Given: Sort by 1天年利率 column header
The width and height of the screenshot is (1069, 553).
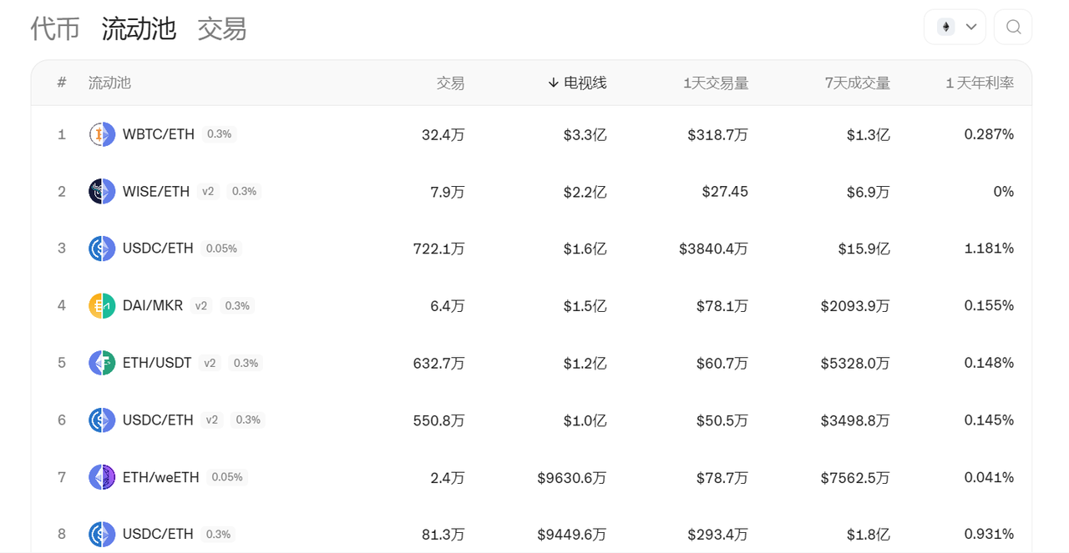Looking at the screenshot, I should point(980,83).
